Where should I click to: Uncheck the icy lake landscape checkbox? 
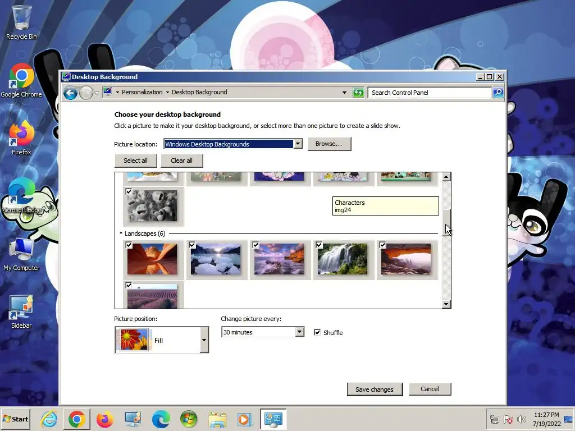point(192,245)
